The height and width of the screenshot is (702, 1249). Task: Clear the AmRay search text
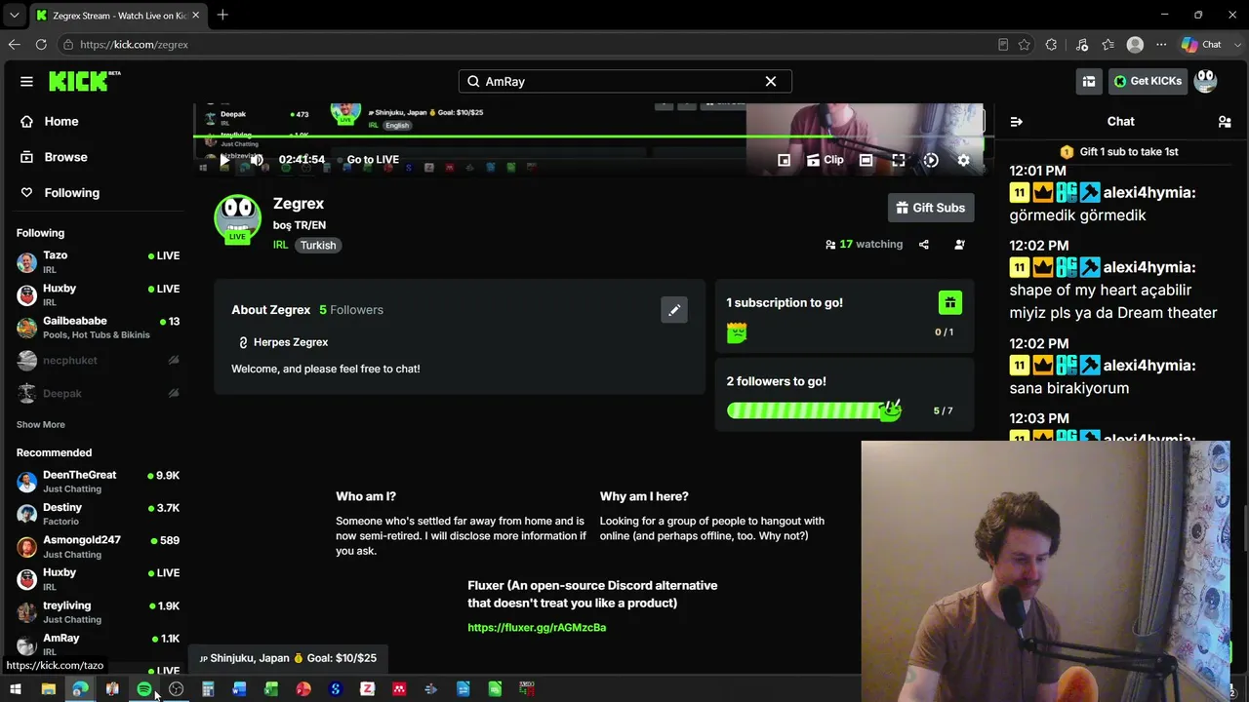[771, 81]
